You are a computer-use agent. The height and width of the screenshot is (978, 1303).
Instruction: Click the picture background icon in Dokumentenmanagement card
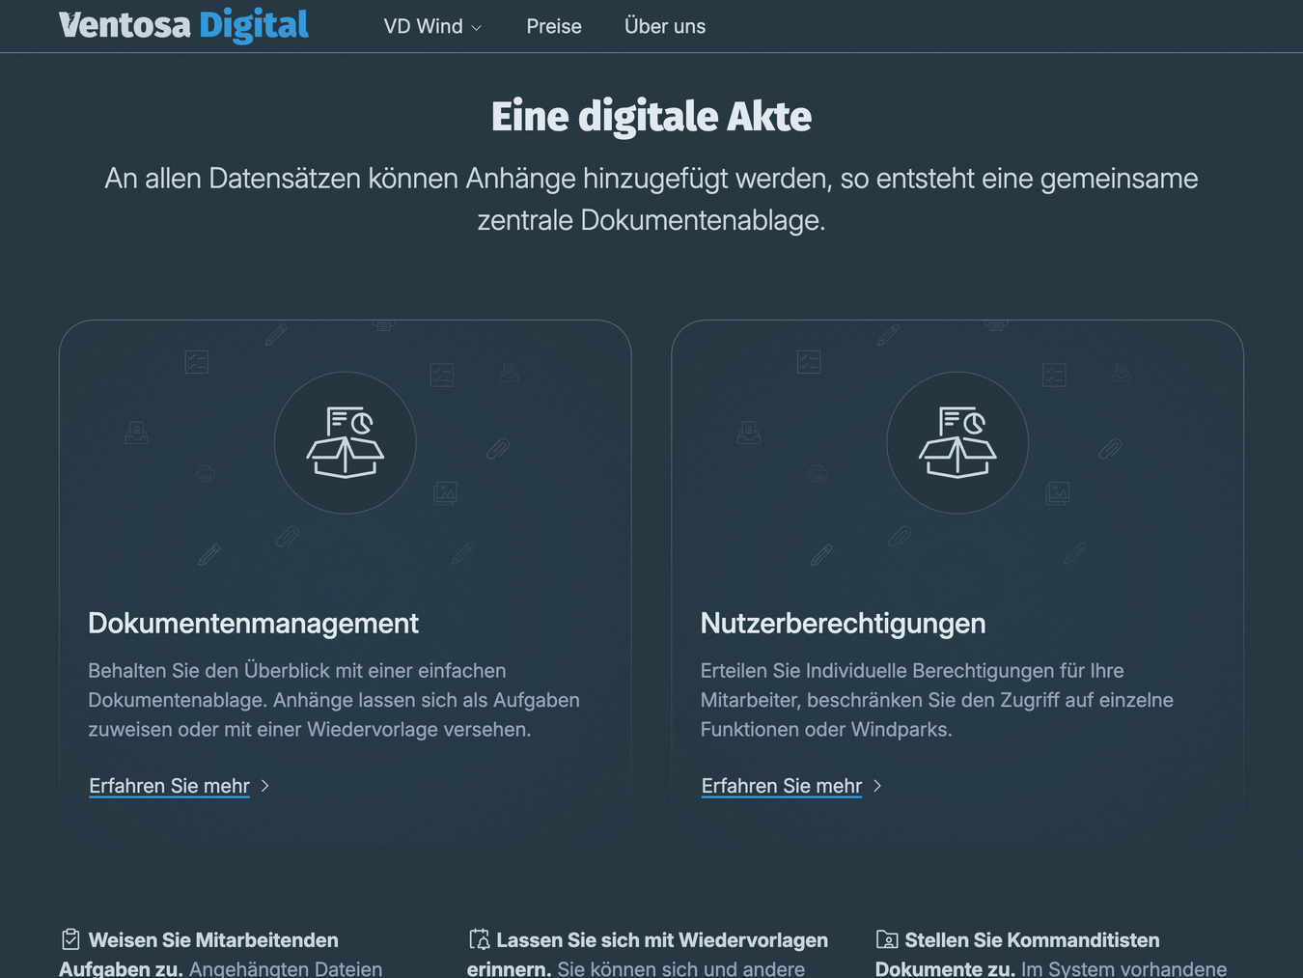tap(447, 493)
